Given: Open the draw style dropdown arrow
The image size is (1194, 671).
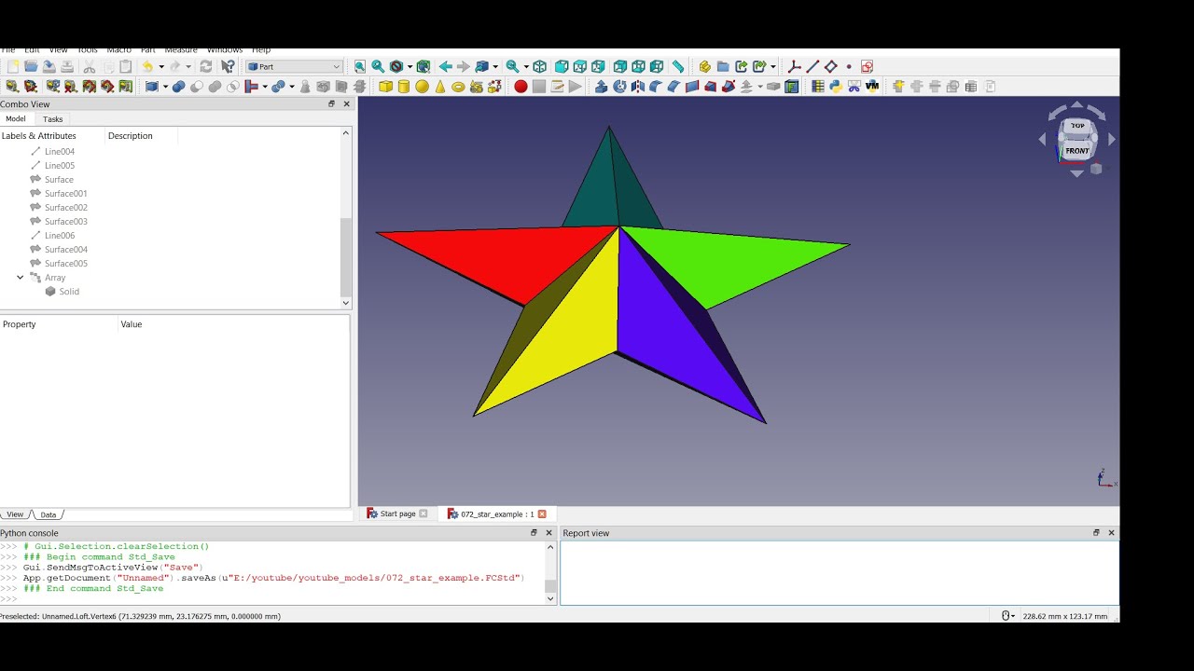Looking at the screenshot, I should [x=409, y=66].
